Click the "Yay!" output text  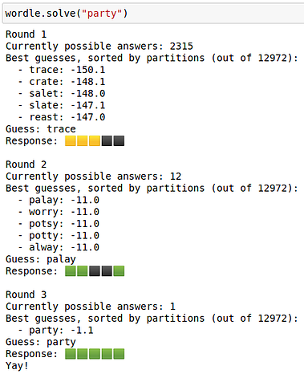point(17,365)
